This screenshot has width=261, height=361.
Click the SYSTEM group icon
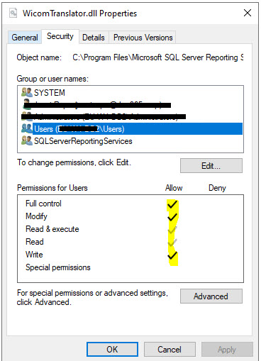point(27,92)
